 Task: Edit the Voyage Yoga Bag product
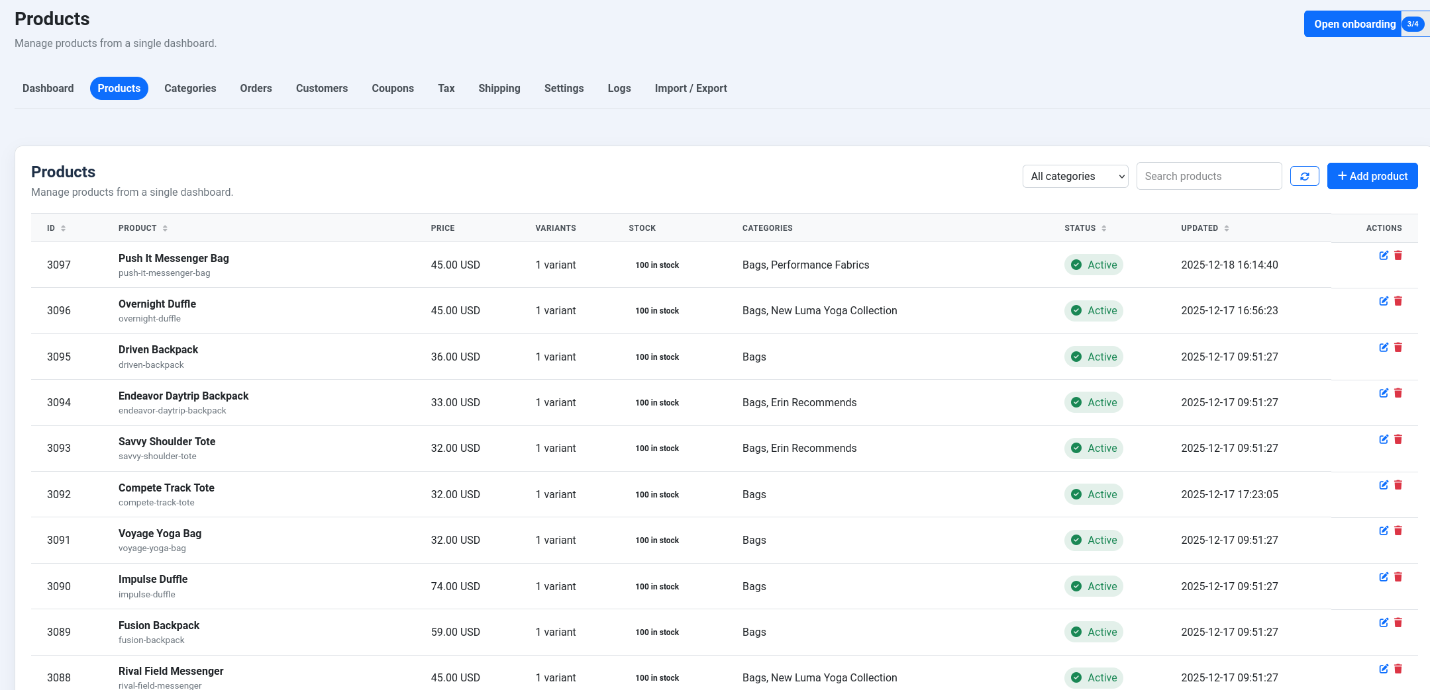click(x=1384, y=531)
